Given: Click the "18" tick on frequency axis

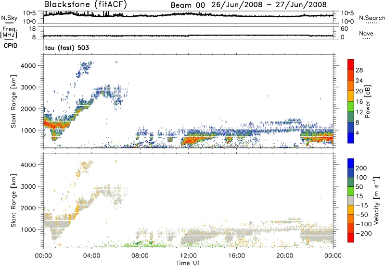Looking at the screenshot, I should (x=32, y=29).
